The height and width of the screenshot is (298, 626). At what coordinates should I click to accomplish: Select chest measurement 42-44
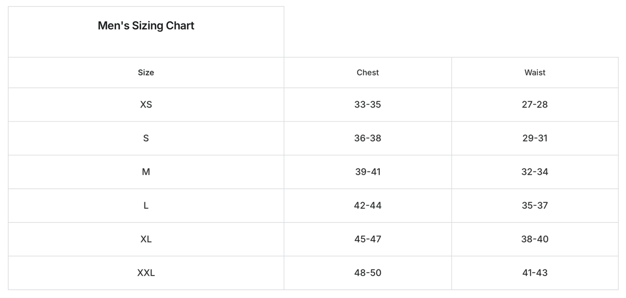tap(368, 206)
